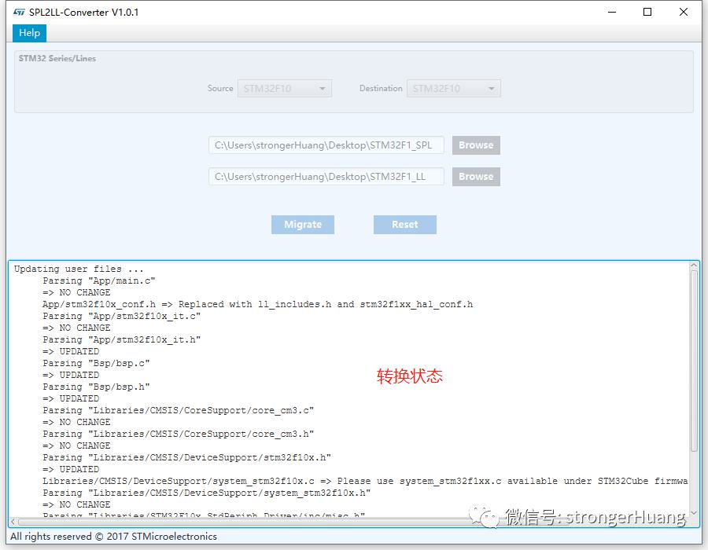Click the log line Parsing core_cm3.c
Image resolution: width=708 pixels, height=550 pixels.
[x=178, y=410]
